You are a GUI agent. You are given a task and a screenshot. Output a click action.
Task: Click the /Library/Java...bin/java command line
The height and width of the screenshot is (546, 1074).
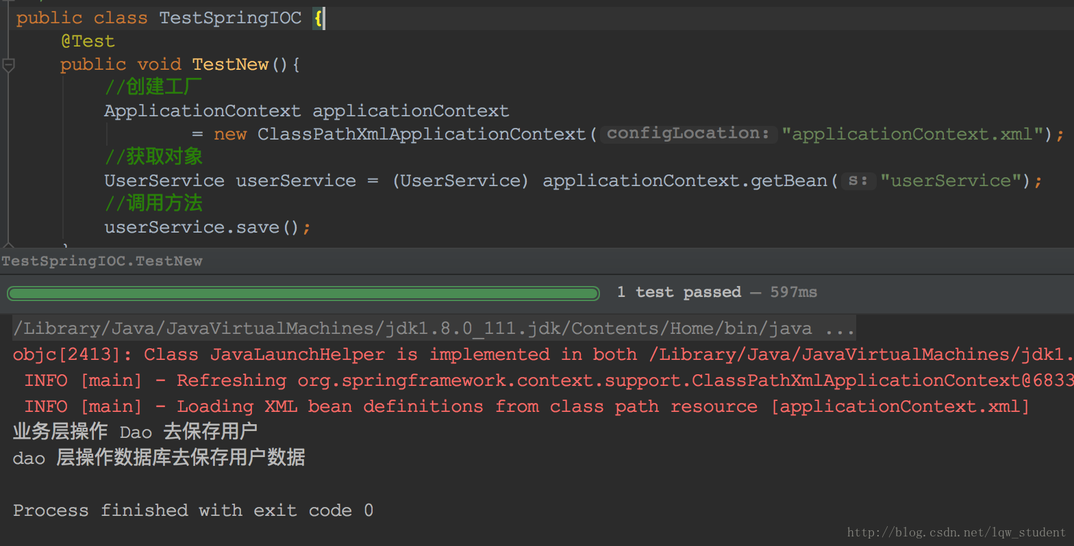pos(434,328)
